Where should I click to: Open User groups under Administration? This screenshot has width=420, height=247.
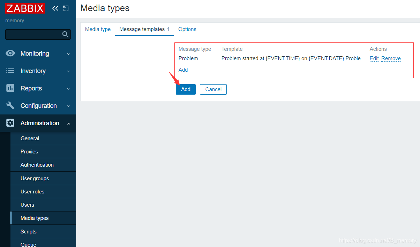tap(43, 178)
